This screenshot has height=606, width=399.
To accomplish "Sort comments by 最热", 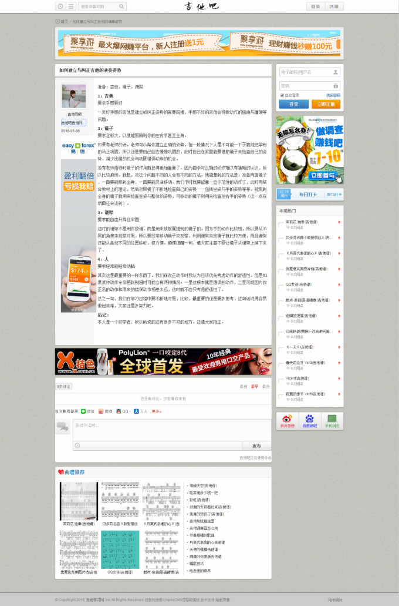I will pos(266,387).
